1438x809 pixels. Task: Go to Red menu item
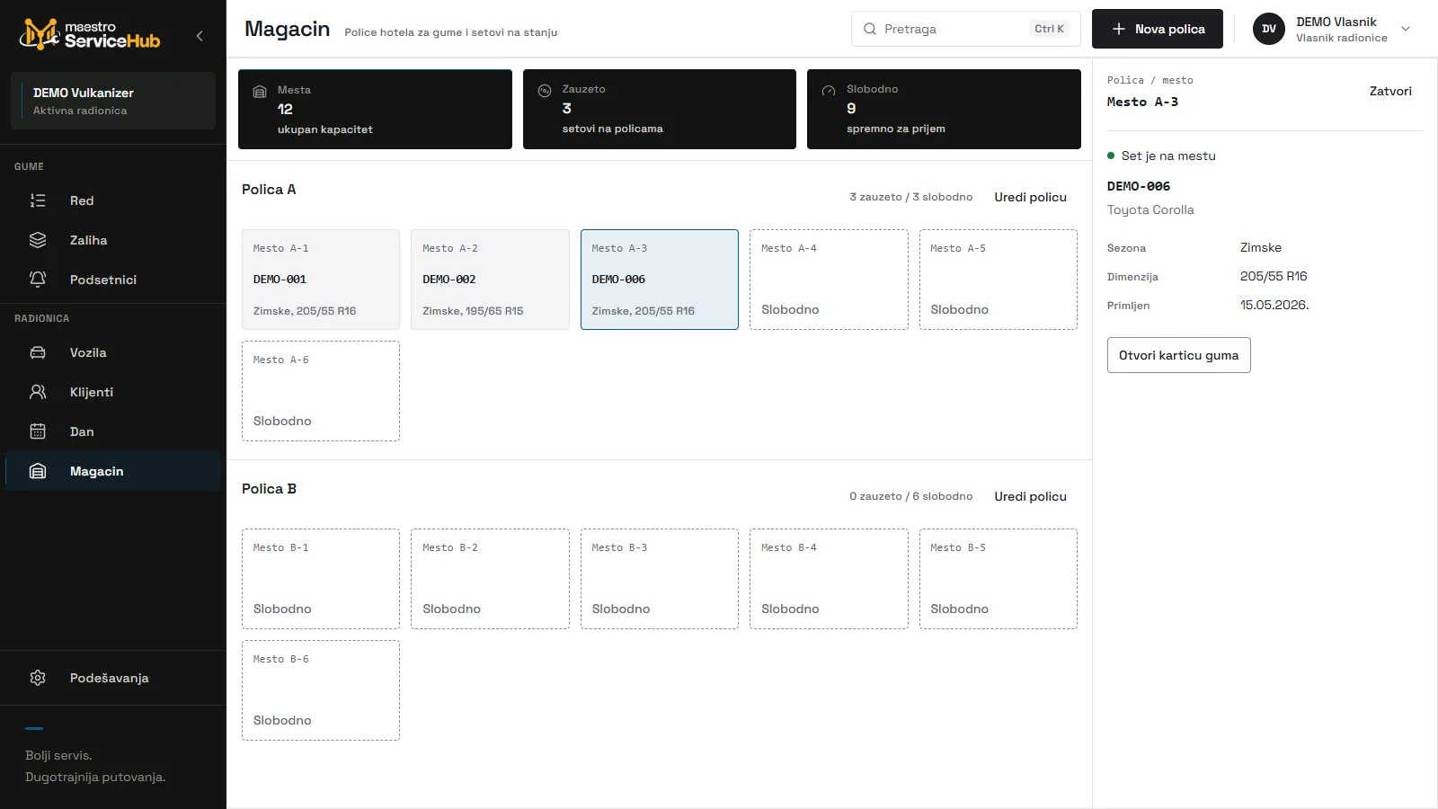point(113,200)
